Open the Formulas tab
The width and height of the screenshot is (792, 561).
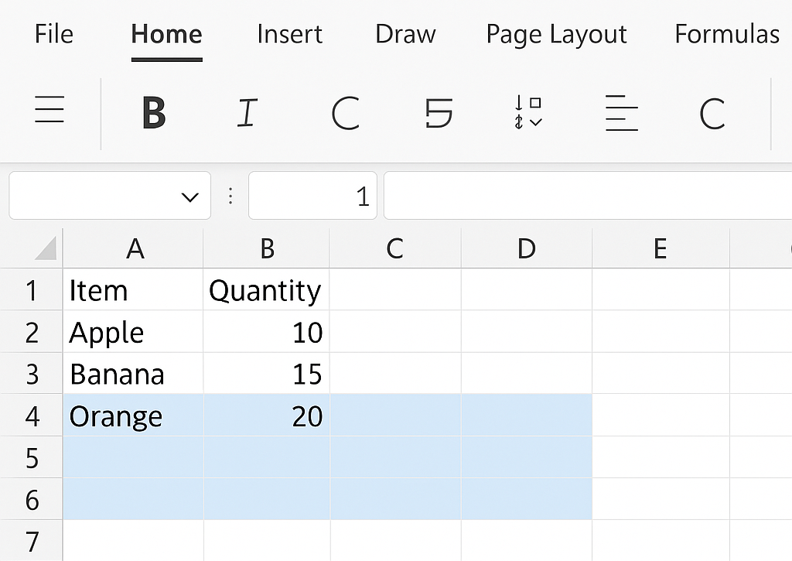tap(726, 34)
